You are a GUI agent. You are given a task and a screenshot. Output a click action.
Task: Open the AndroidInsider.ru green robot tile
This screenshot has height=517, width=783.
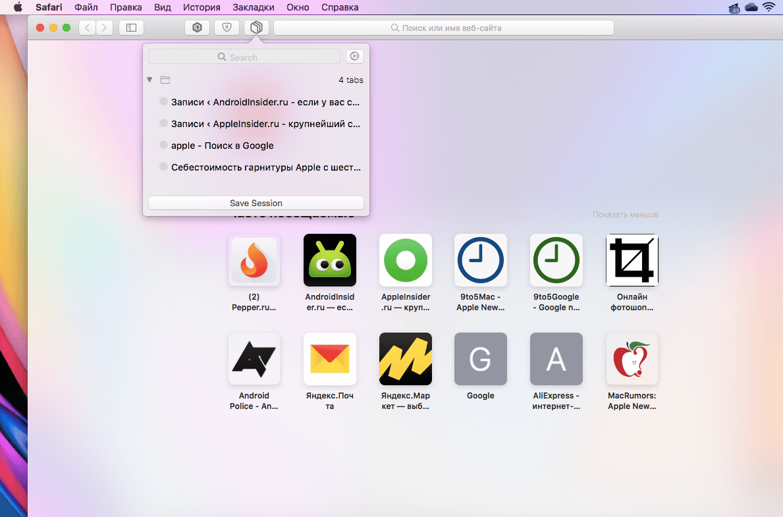pos(329,260)
